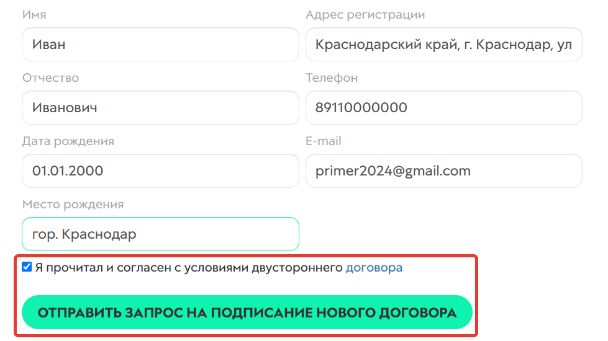Screen dimensions: 608x341
Task: Click the Дата рождения label
Action: pyautogui.click(x=68, y=141)
